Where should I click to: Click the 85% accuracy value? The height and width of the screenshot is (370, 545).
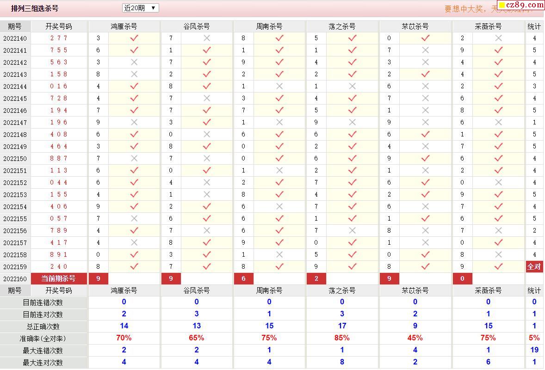click(x=342, y=338)
